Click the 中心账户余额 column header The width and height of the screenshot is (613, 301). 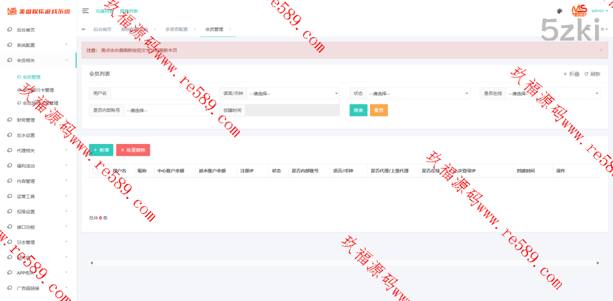[x=171, y=171]
